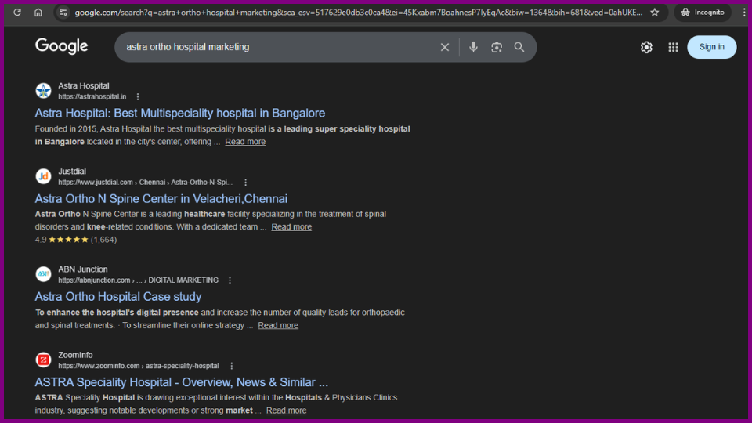This screenshot has width=752, height=423.
Task: Open the browser home page icon
Action: (x=38, y=13)
